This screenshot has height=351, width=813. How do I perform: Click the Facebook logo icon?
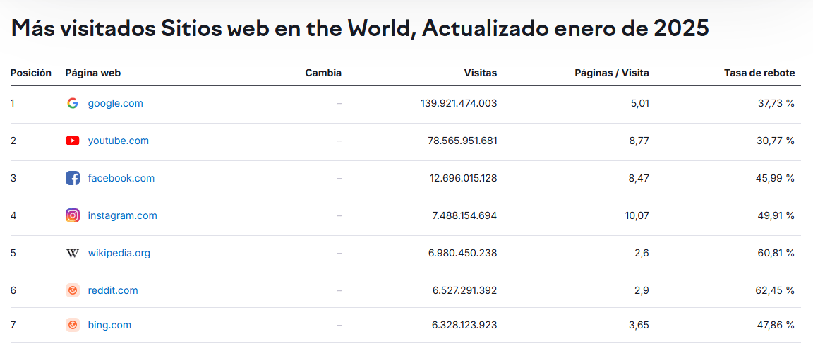(x=72, y=178)
